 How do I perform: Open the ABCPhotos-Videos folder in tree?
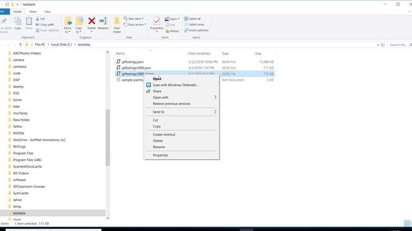[x=27, y=53]
